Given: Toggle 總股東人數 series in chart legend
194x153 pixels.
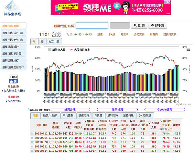Looking at the screenshot, I should 57,50.
